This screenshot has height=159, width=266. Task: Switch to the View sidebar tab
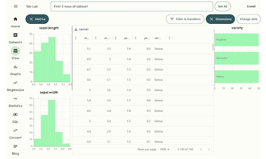(15, 54)
